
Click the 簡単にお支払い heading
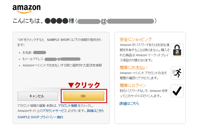(x=133, y=67)
